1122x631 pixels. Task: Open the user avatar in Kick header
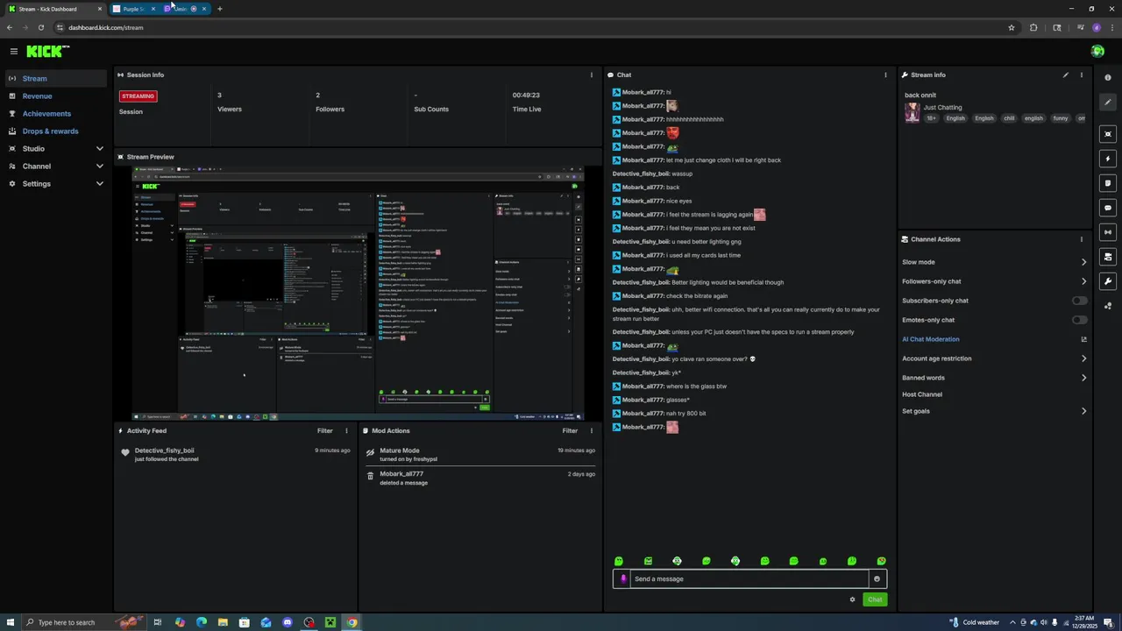pyautogui.click(x=1097, y=52)
